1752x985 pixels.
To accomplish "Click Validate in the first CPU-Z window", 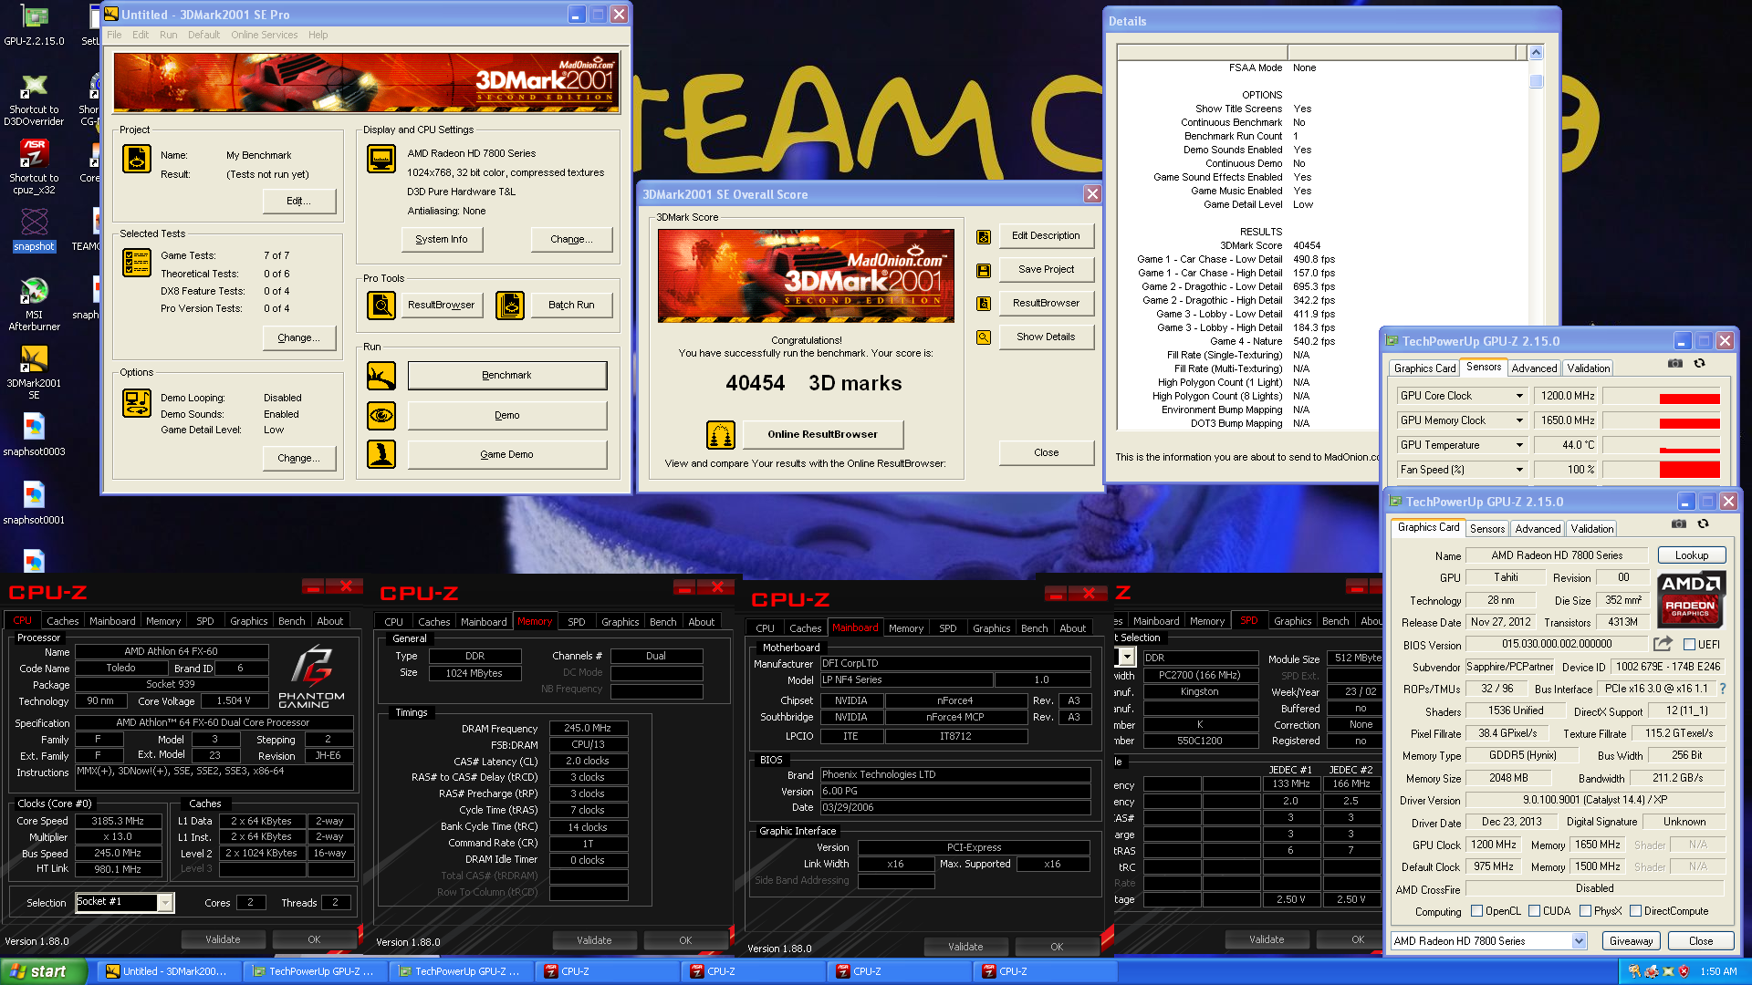I will (x=223, y=939).
